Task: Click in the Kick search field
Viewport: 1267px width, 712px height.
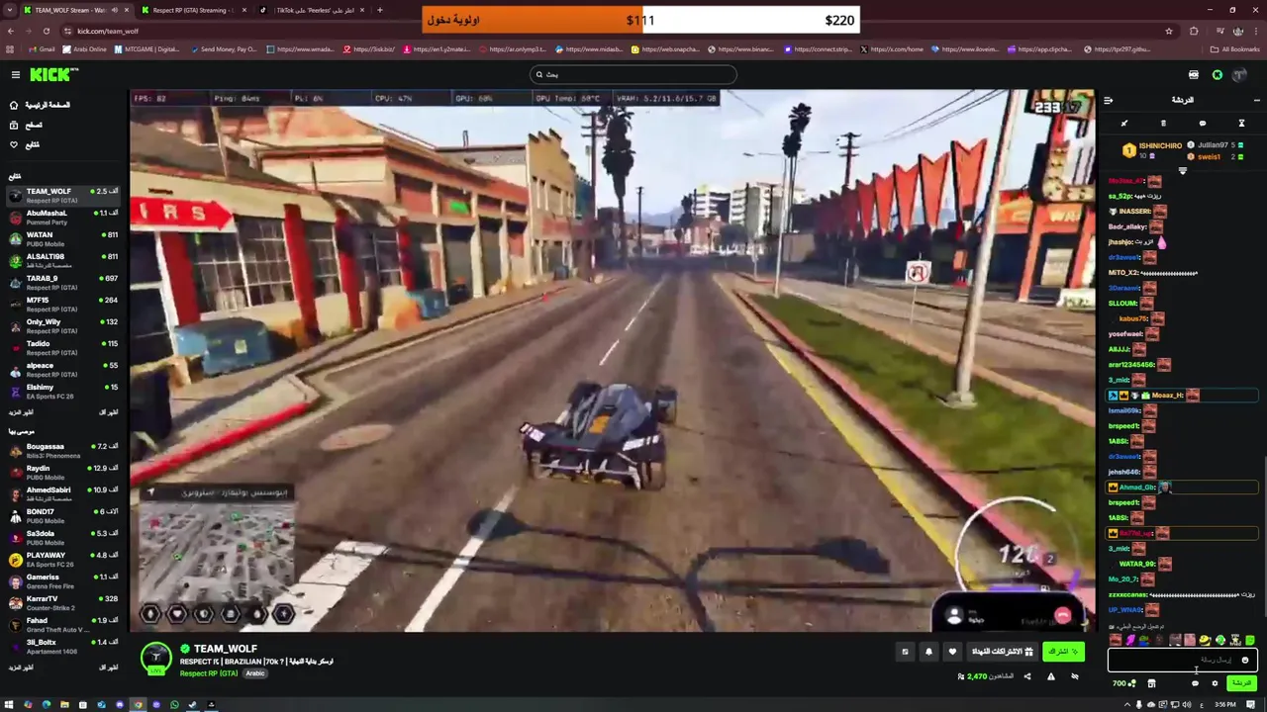Action: (633, 74)
